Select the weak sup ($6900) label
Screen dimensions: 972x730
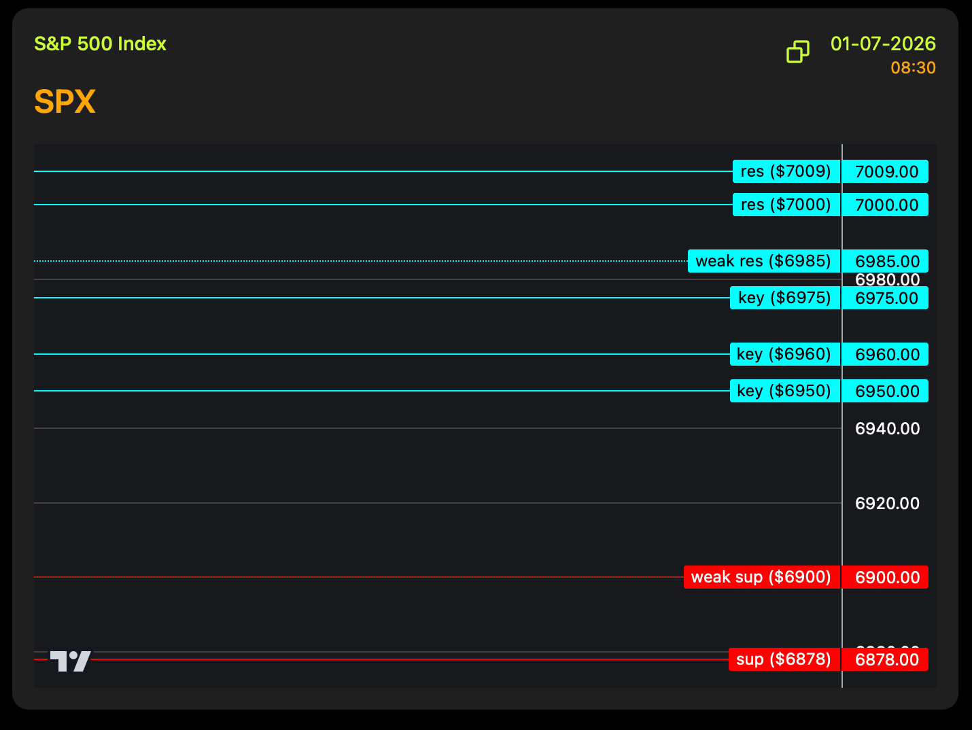click(x=761, y=577)
